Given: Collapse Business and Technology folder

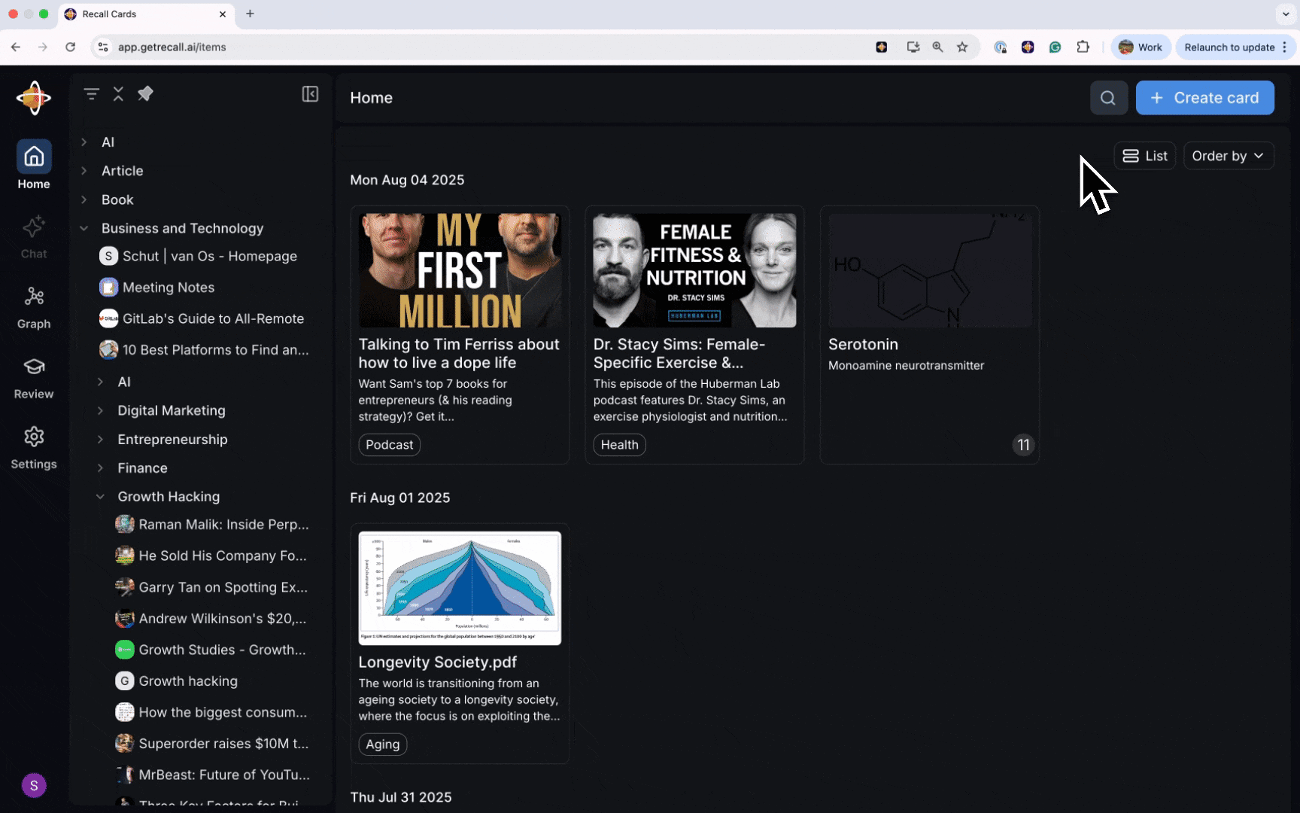Looking at the screenshot, I should coord(84,228).
